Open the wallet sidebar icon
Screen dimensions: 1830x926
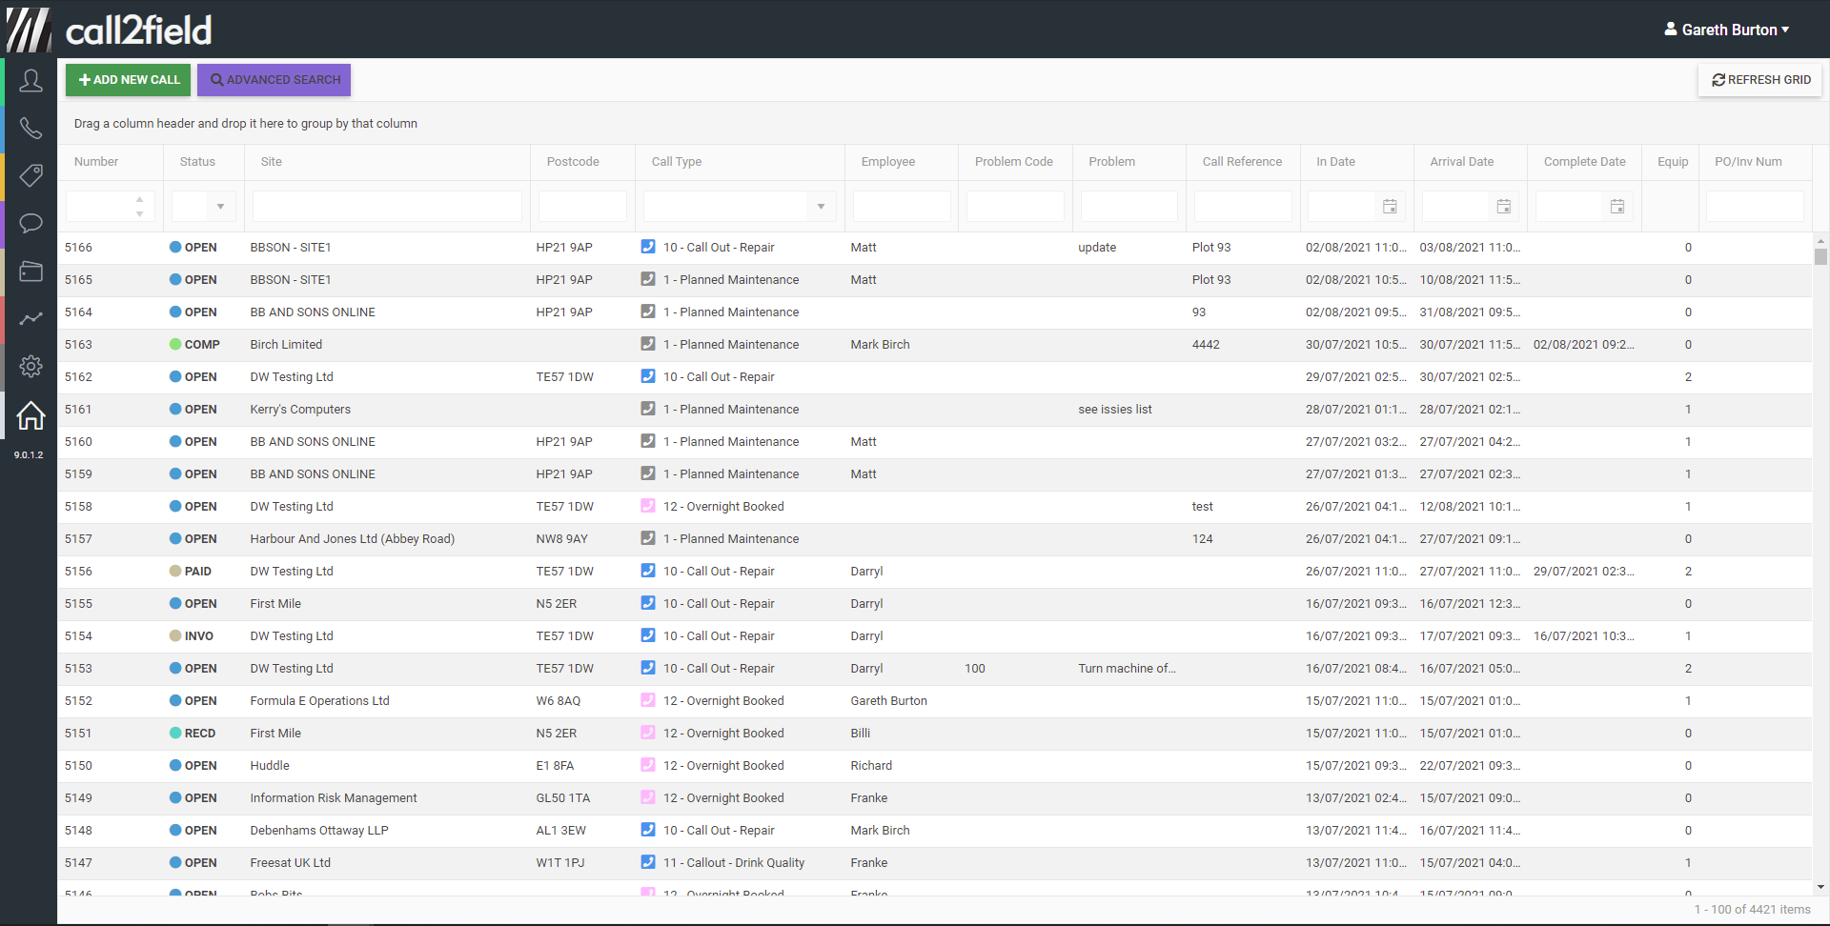pyautogui.click(x=30, y=272)
